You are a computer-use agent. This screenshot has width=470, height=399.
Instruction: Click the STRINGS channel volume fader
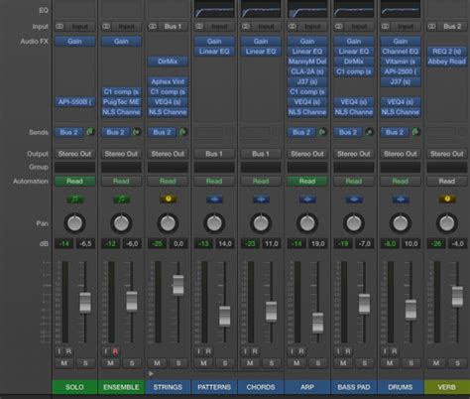pyautogui.click(x=178, y=285)
